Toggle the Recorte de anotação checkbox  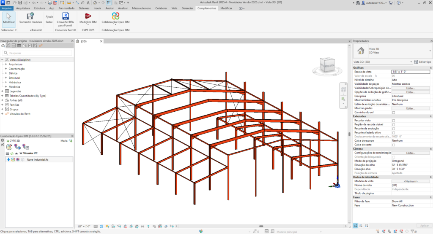point(394,129)
